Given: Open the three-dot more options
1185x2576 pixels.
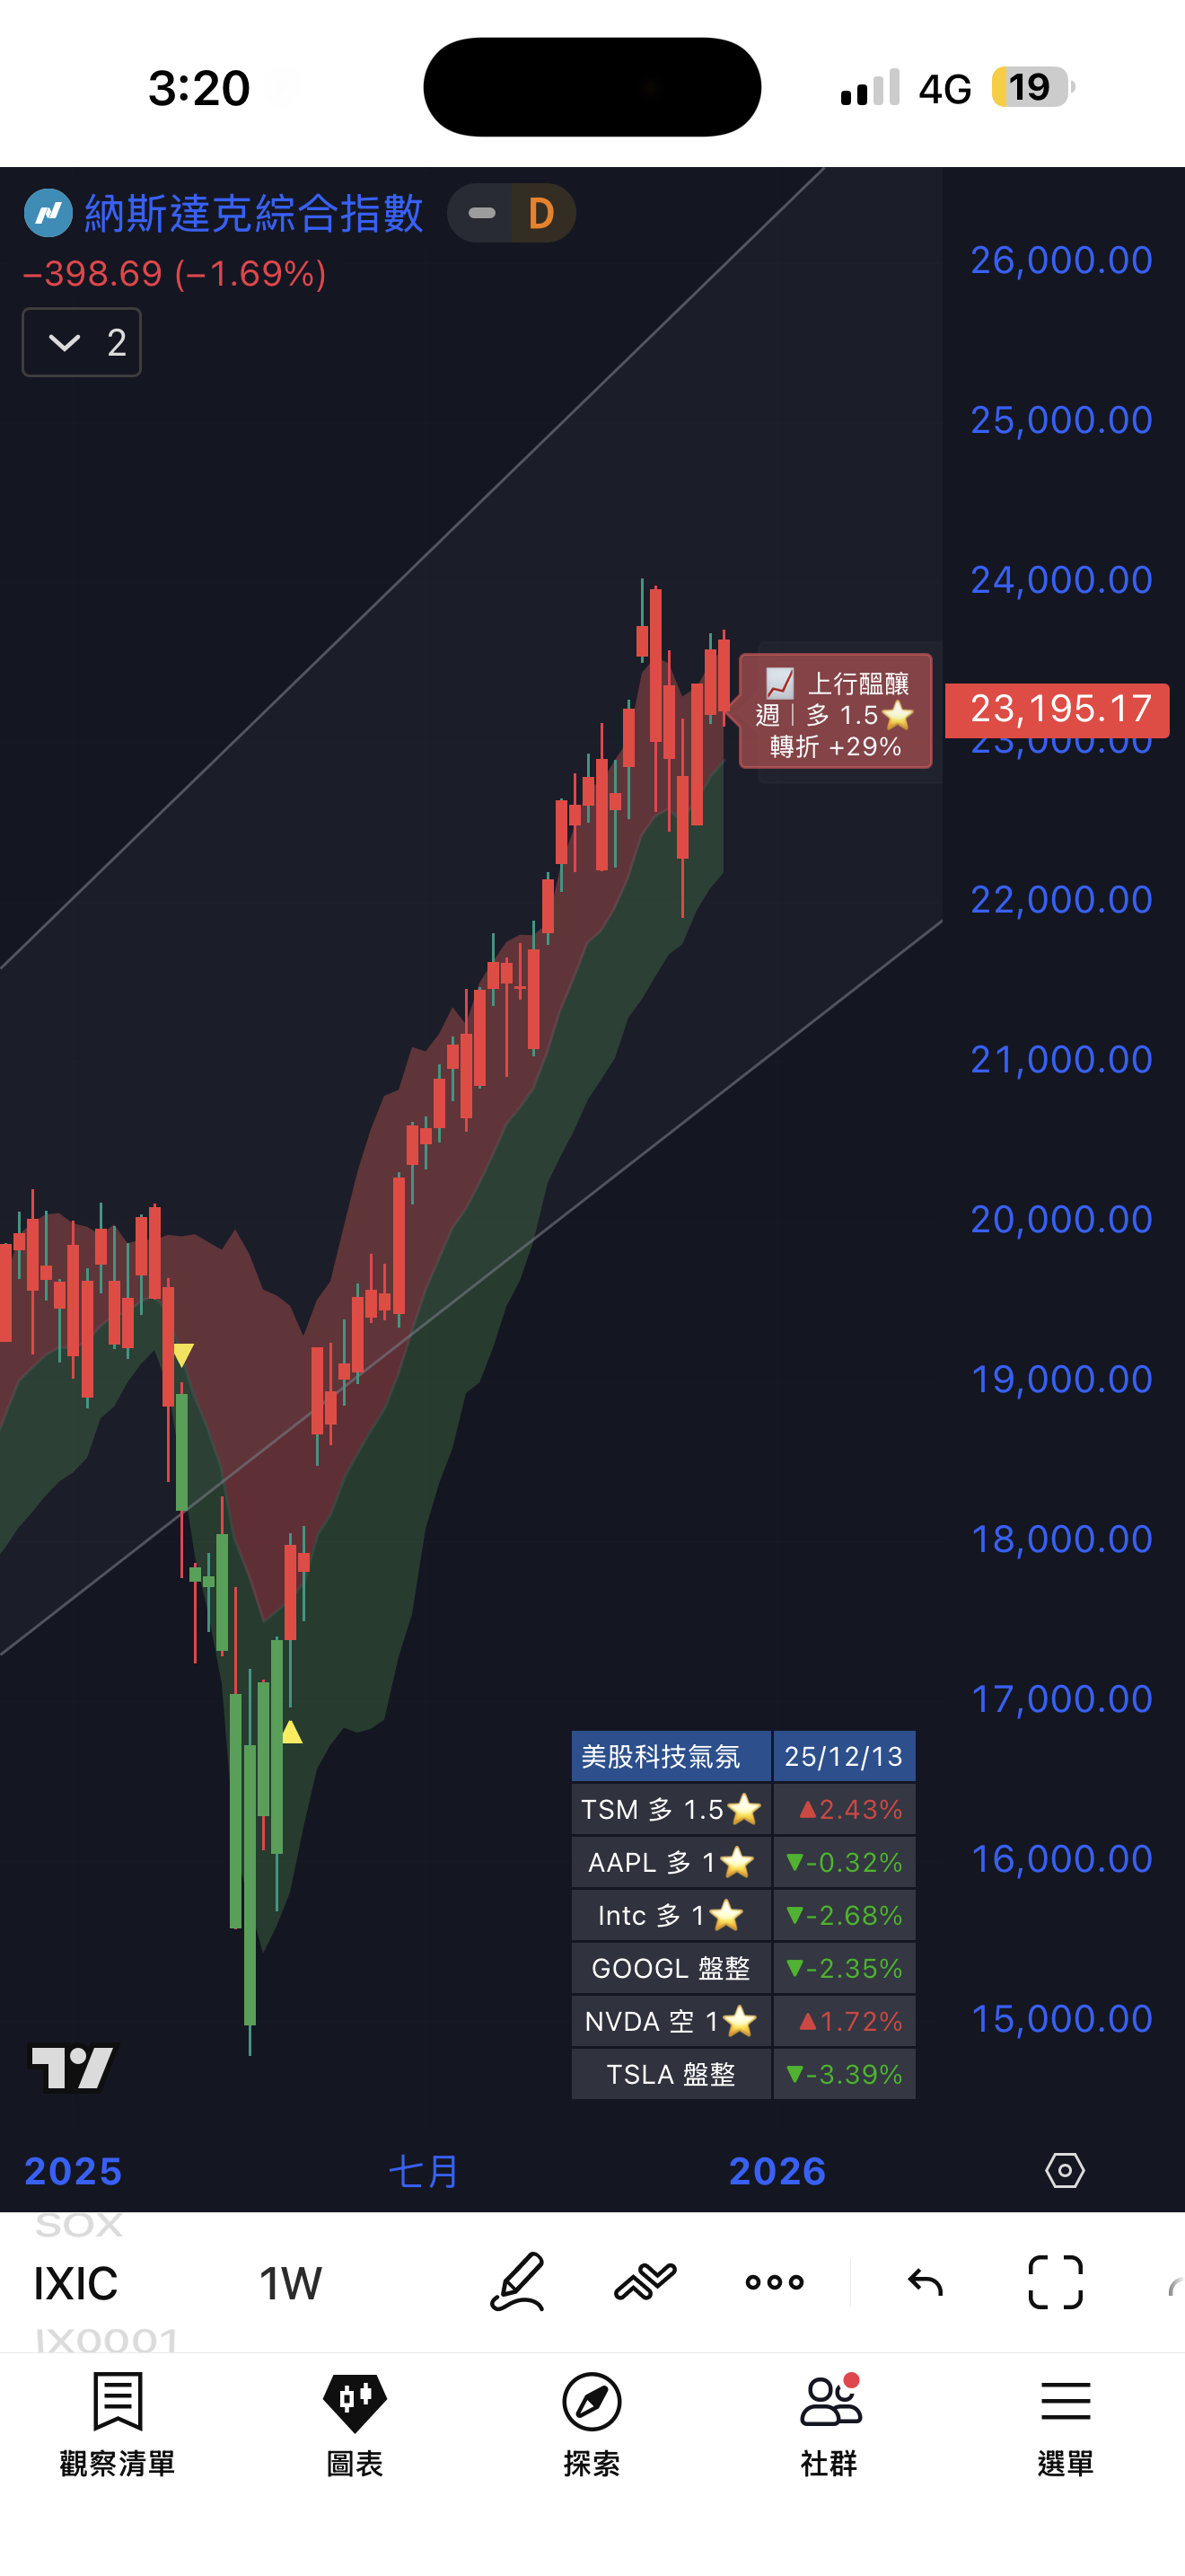Looking at the screenshot, I should [x=775, y=2281].
